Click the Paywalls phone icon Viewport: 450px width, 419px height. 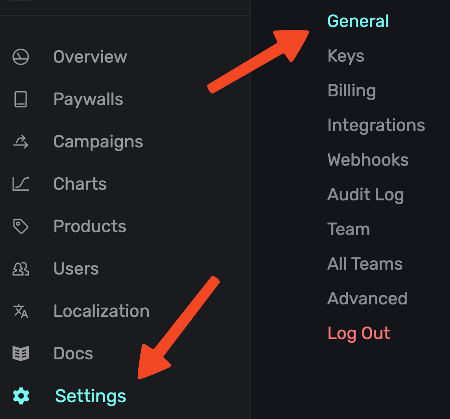point(21,99)
